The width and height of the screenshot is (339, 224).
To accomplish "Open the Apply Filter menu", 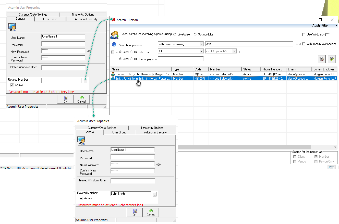I will (322, 26).
